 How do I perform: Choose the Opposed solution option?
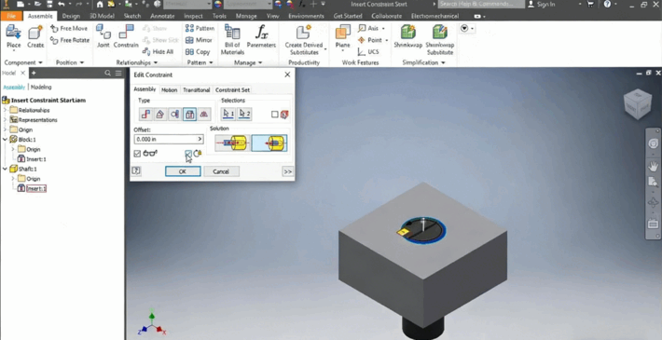coord(232,143)
